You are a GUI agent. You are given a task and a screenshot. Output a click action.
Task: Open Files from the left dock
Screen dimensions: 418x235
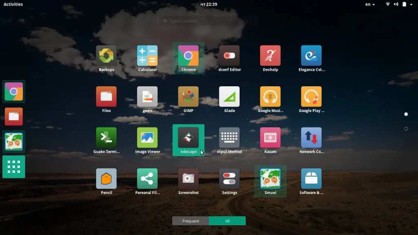coord(14,117)
